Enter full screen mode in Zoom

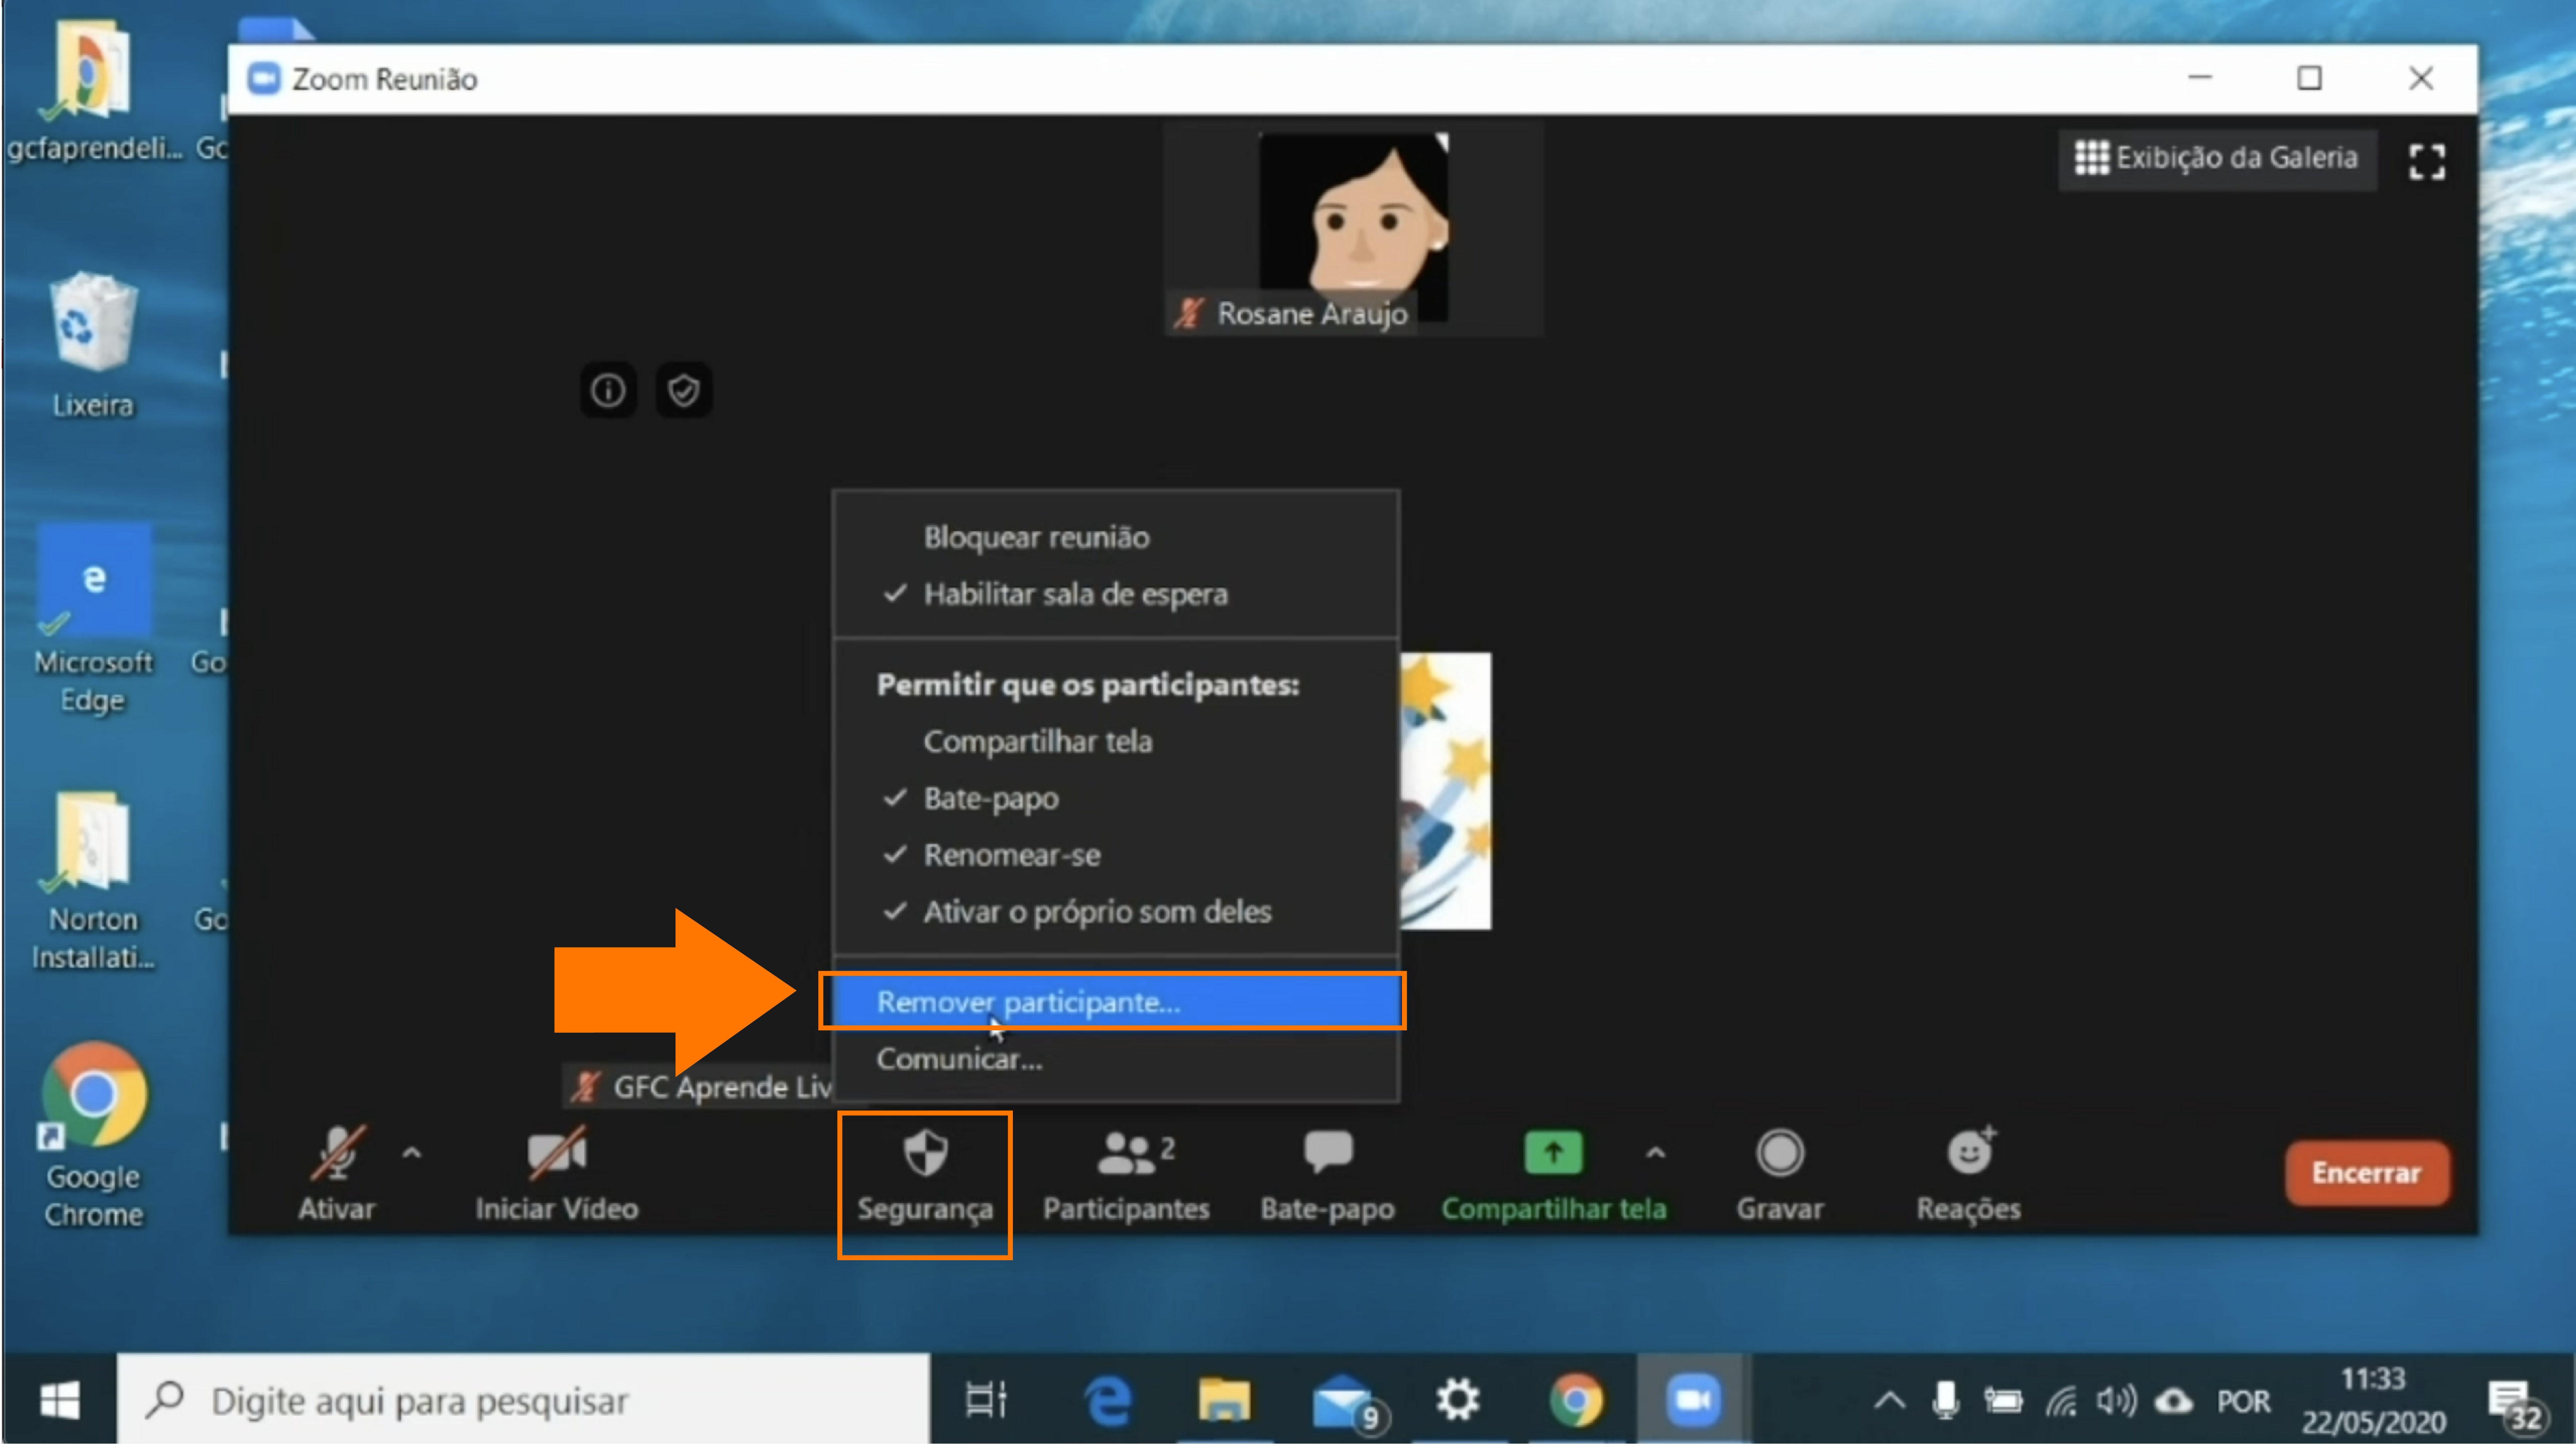pyautogui.click(x=2427, y=161)
